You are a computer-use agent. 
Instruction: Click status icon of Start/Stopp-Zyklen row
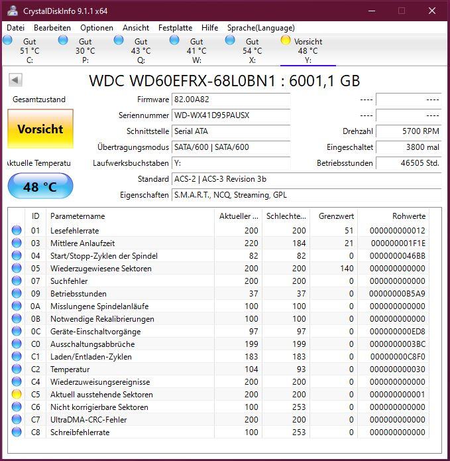pos(17,255)
